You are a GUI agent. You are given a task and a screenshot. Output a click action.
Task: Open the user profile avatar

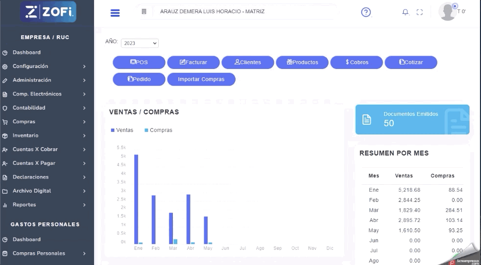point(448,12)
